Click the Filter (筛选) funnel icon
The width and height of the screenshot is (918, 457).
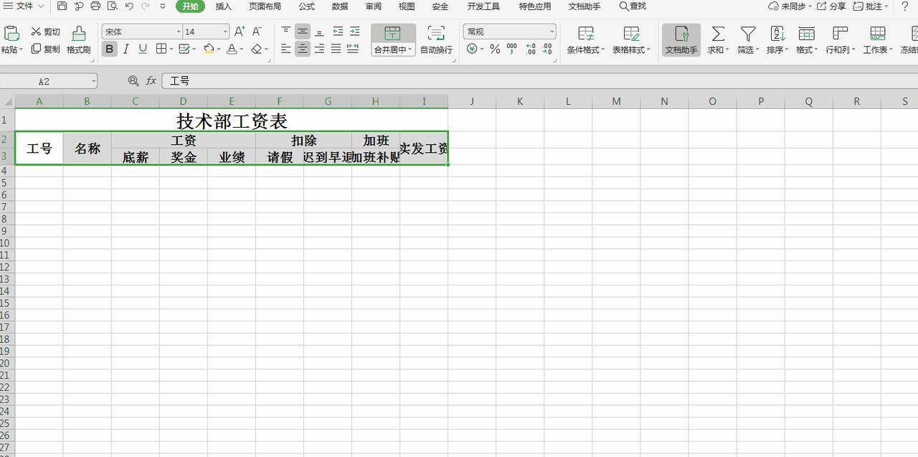[748, 34]
